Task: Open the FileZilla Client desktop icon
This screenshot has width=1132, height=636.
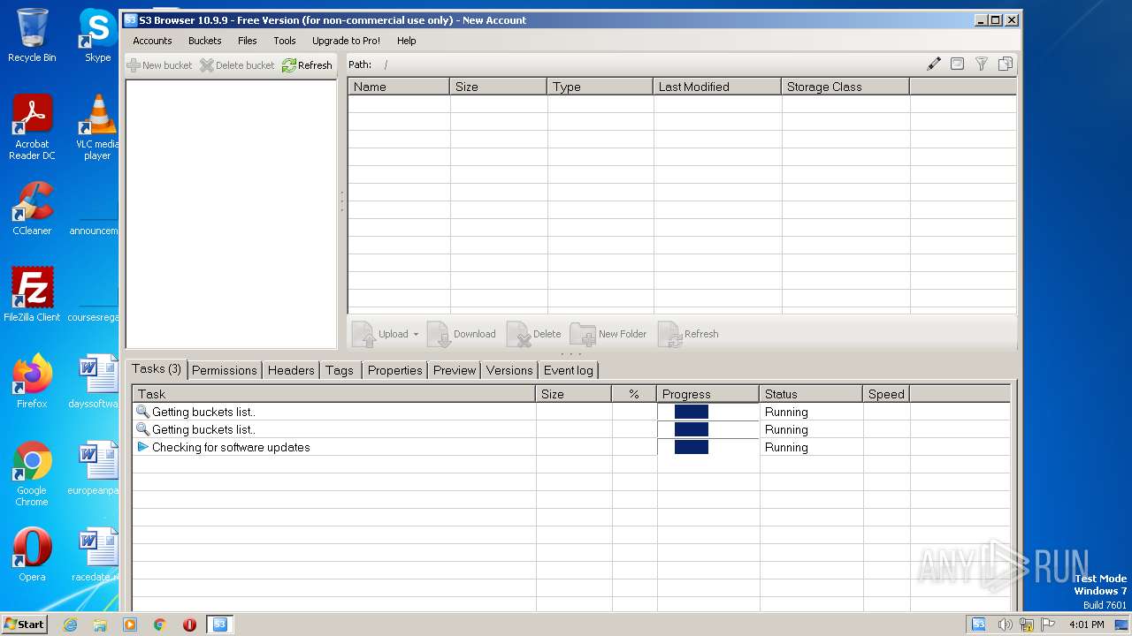Action: click(x=32, y=294)
